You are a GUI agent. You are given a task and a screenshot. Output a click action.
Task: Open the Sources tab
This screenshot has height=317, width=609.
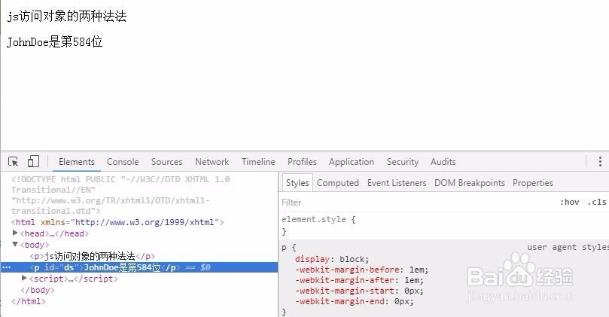(x=166, y=162)
